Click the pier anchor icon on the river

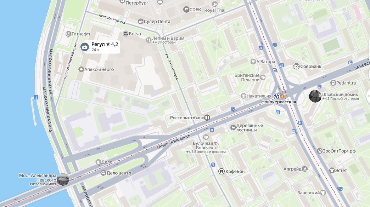[x=36, y=97]
